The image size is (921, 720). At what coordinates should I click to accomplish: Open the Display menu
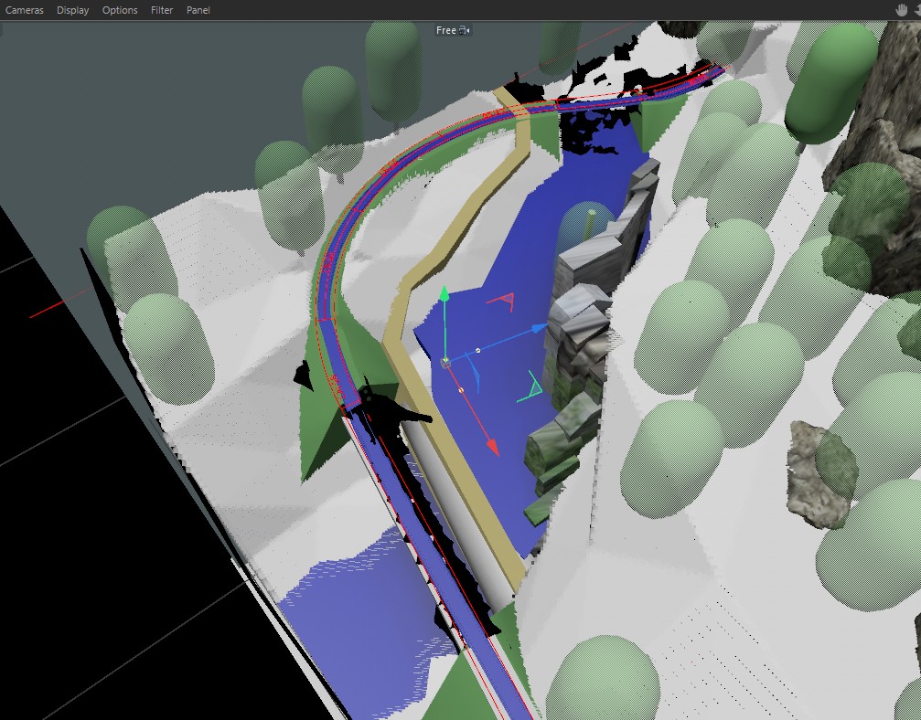[73, 10]
